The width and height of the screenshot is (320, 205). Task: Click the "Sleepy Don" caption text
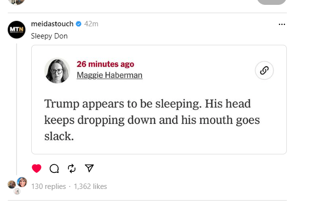click(x=49, y=36)
